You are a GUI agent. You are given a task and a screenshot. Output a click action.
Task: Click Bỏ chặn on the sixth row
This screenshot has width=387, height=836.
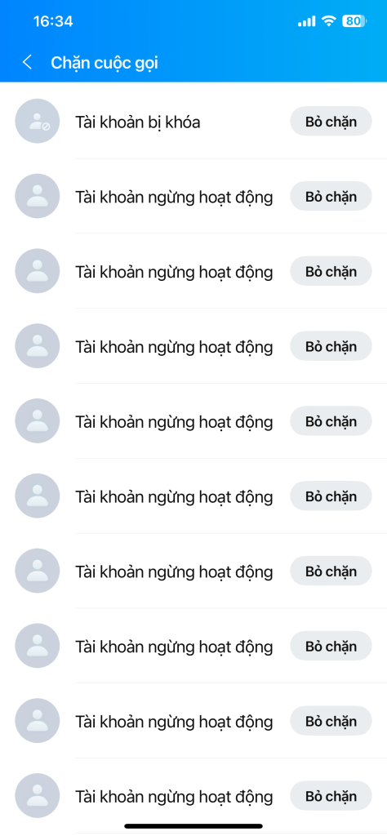331,496
